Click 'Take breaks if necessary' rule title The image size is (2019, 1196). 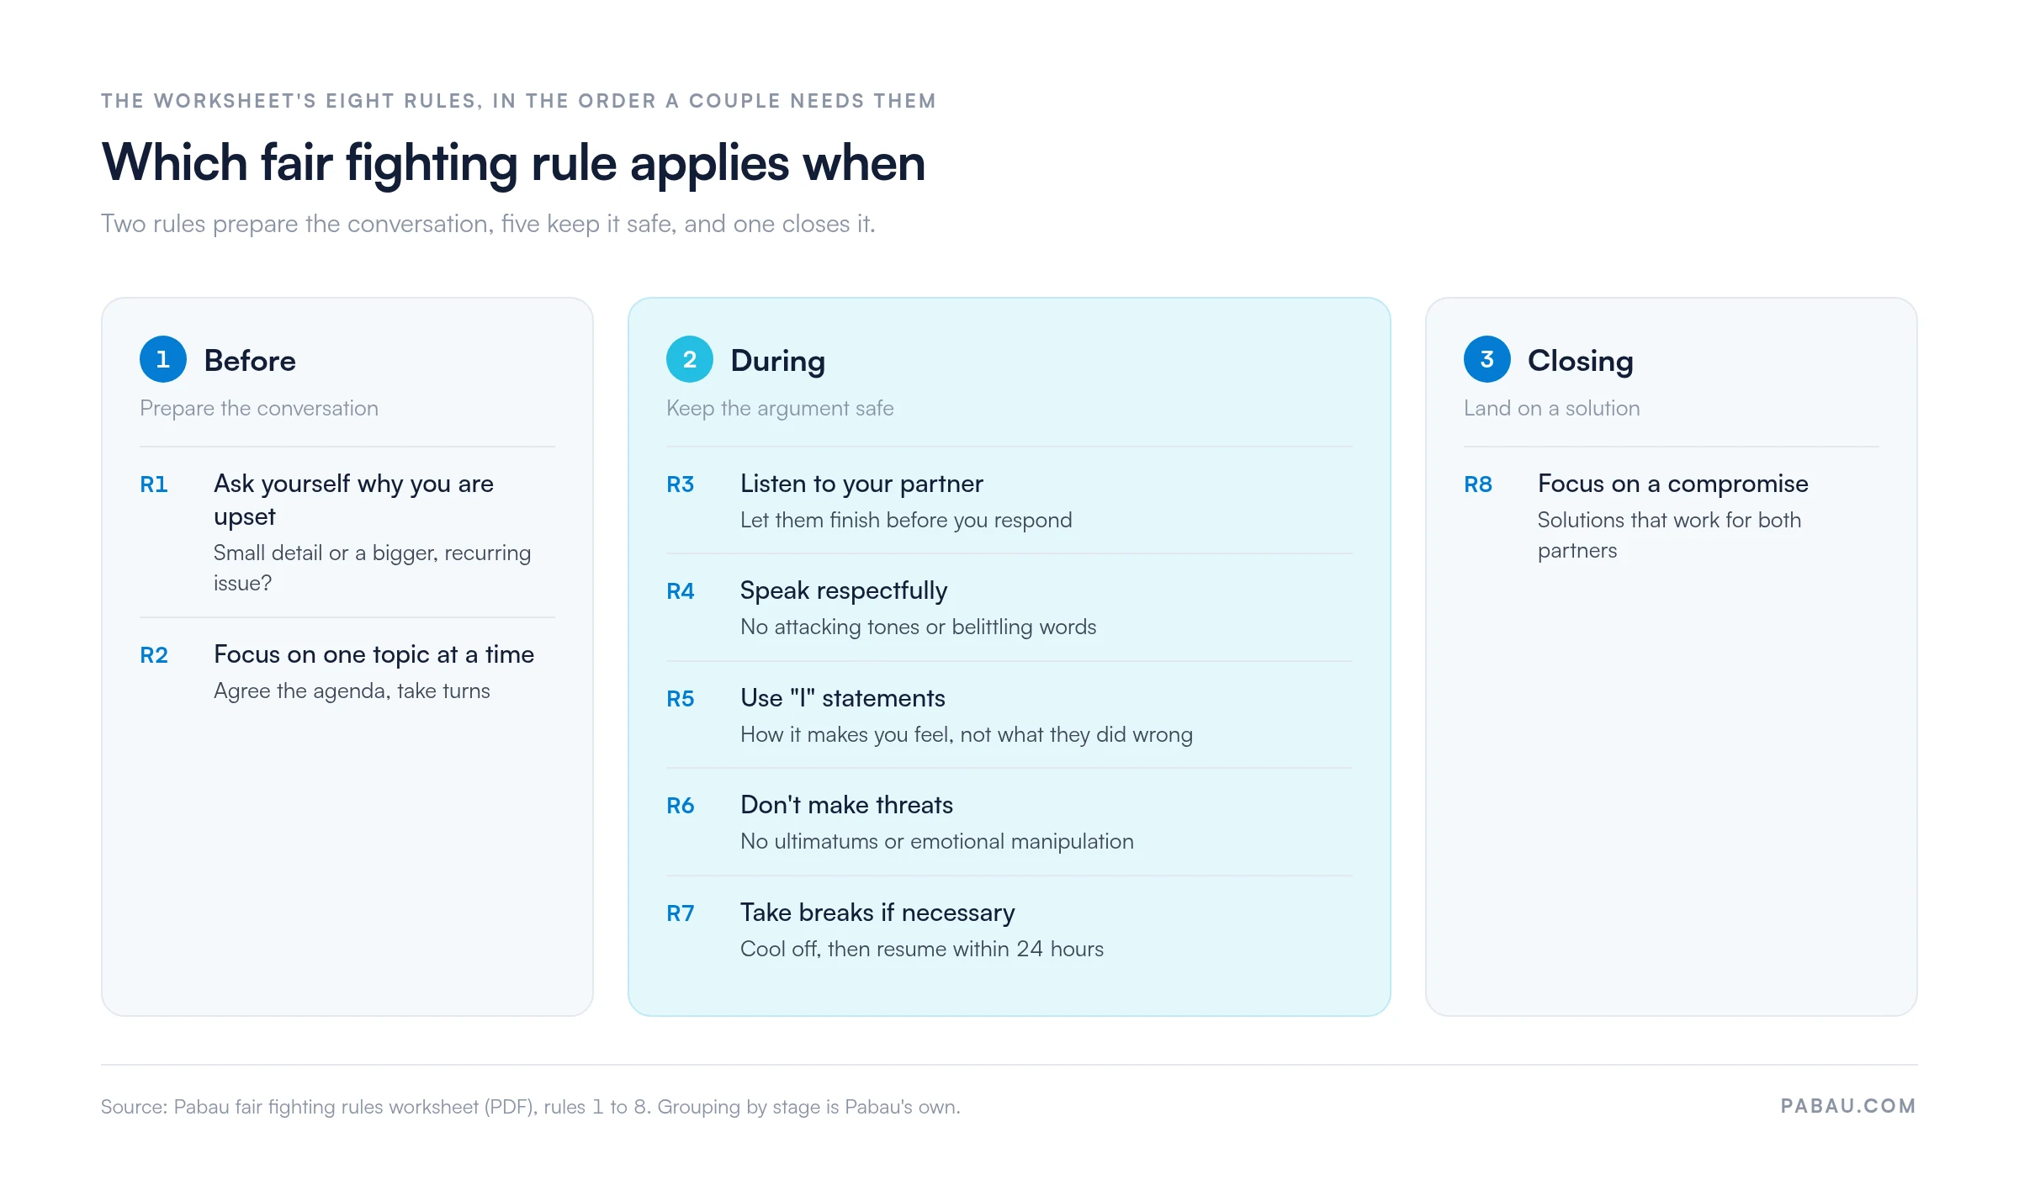(877, 913)
